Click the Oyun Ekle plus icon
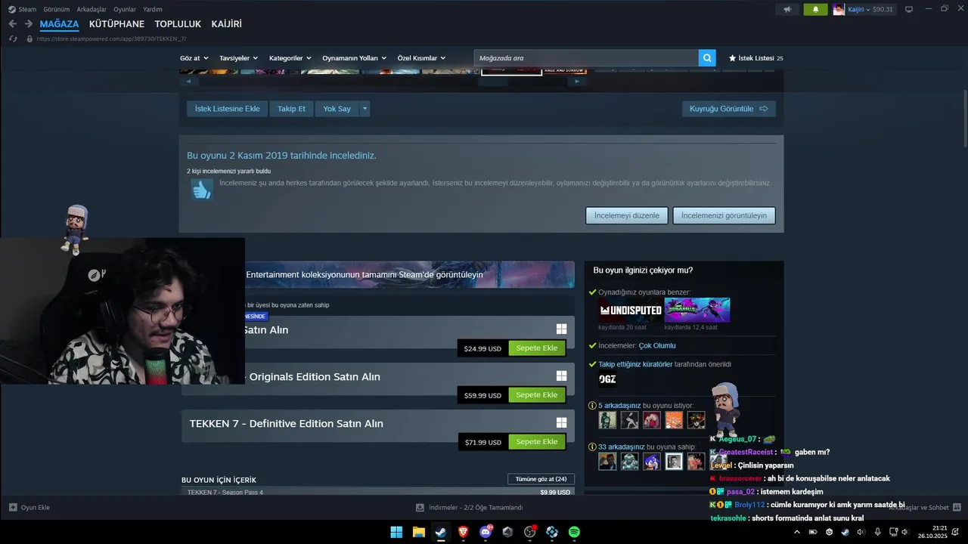Screen dimensions: 968x544 13,508
